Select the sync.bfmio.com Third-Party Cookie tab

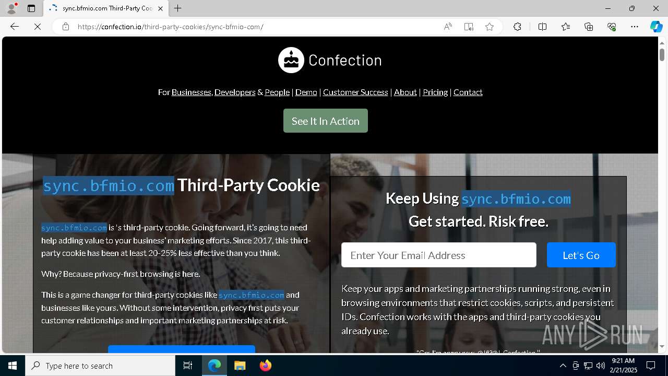point(106,8)
